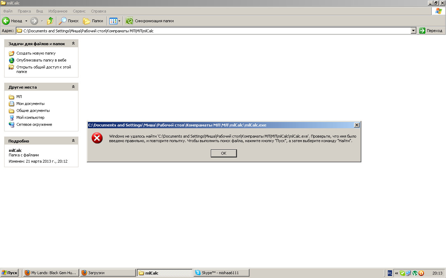The image size is (446, 278).
Task: Click the folder synchronization icon
Action: pyautogui.click(x=130, y=21)
